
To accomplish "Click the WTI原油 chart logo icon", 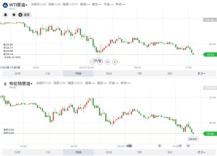I will point(5,6).
